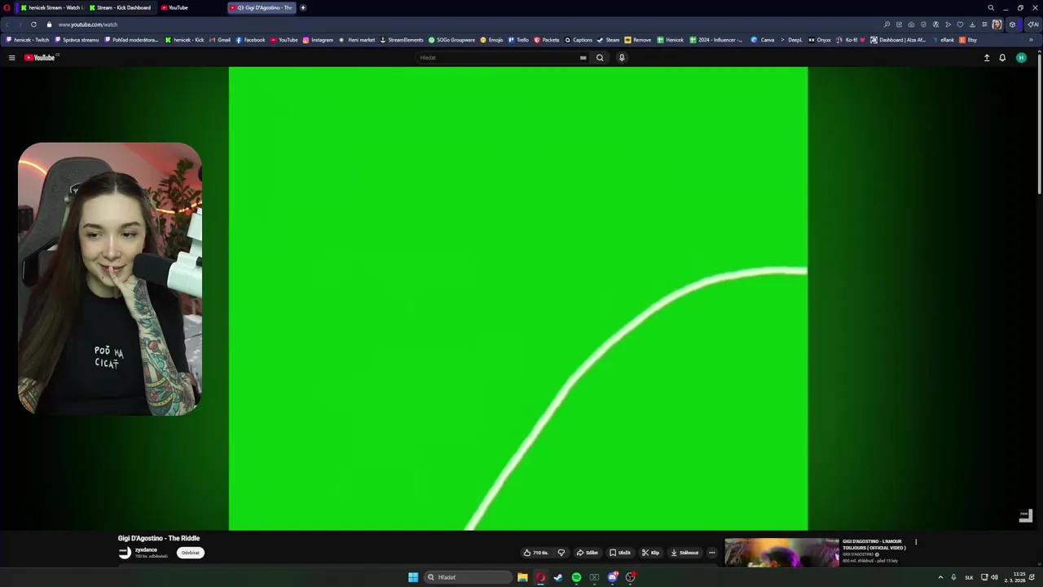Screen dimensions: 1043x587
Task: Click the Stáhnout download button
Action: pyautogui.click(x=684, y=553)
